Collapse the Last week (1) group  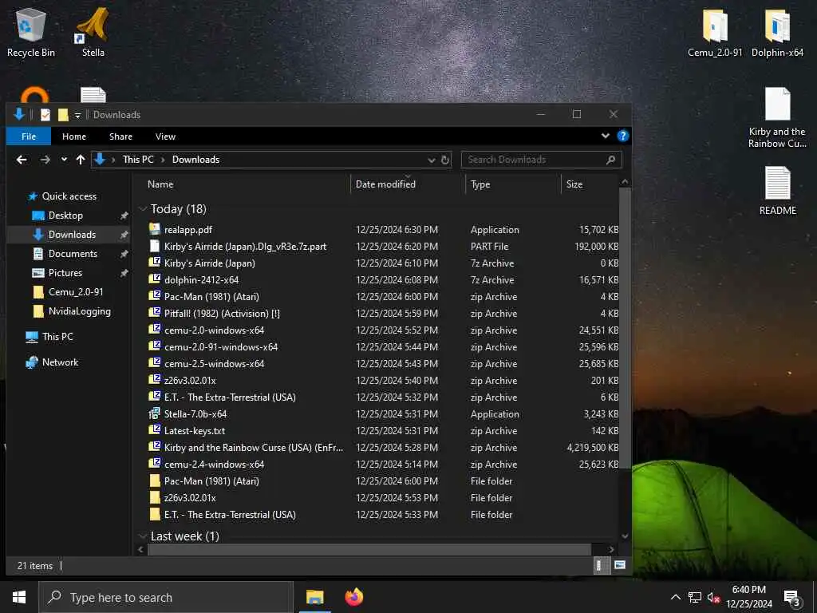[x=143, y=536]
